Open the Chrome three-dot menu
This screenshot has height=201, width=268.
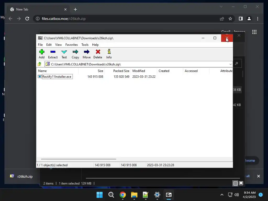(x=258, y=19)
